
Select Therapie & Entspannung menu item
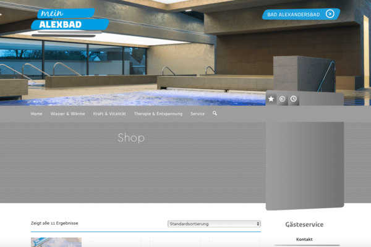point(158,114)
